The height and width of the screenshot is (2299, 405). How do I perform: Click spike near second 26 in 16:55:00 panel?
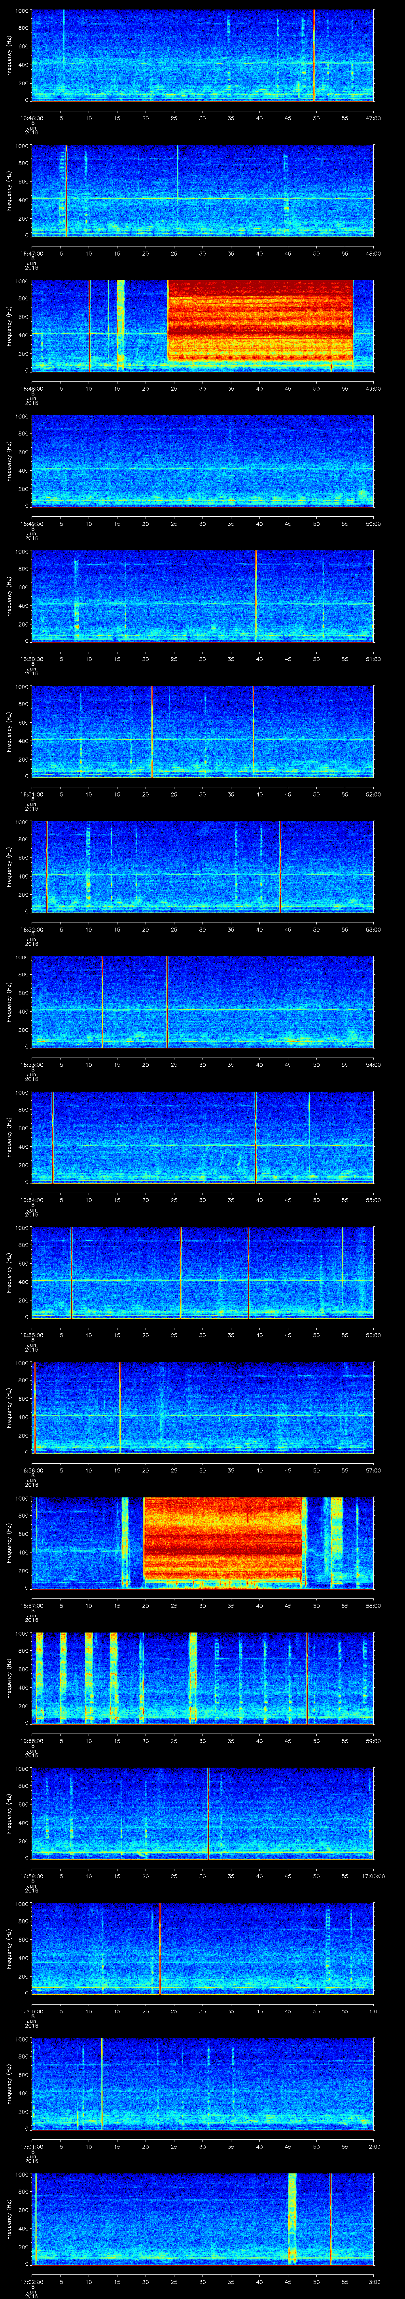180,1272
